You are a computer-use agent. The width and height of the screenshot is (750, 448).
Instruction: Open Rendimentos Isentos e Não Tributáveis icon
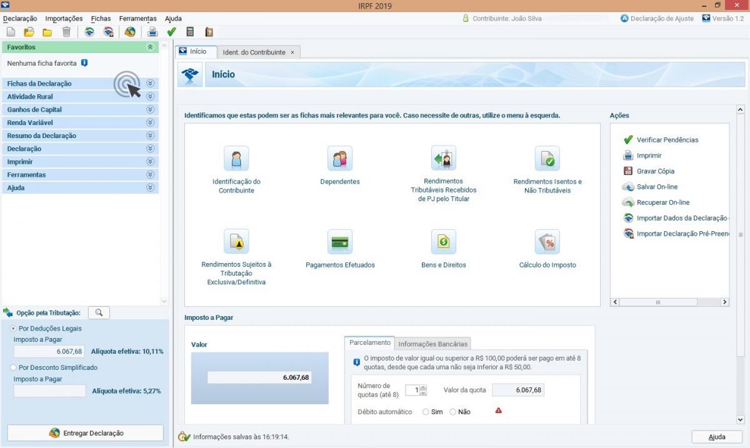click(547, 158)
